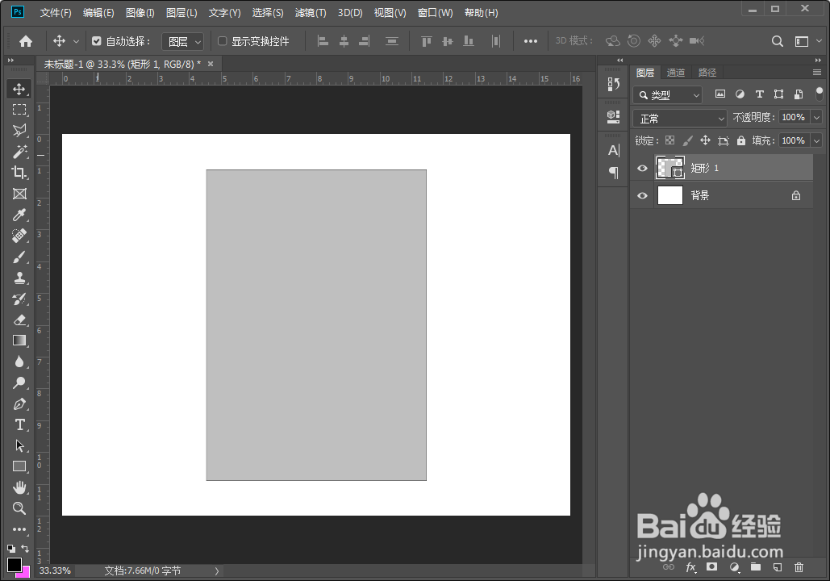The image size is (830, 581).
Task: Open the 图像(I) menu
Action: click(140, 13)
